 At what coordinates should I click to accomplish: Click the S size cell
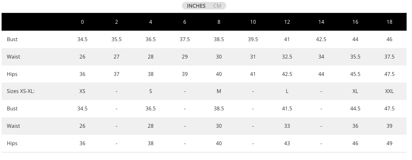pos(151,91)
